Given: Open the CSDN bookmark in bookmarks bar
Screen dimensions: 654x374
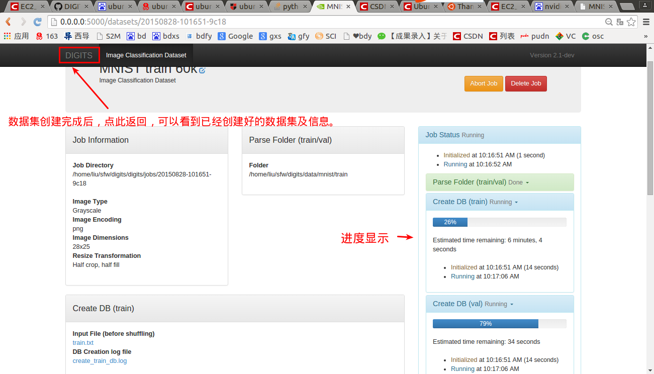Looking at the screenshot, I should pos(468,36).
